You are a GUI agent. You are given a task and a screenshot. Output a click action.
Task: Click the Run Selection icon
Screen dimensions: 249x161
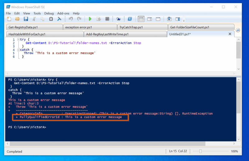98,19
